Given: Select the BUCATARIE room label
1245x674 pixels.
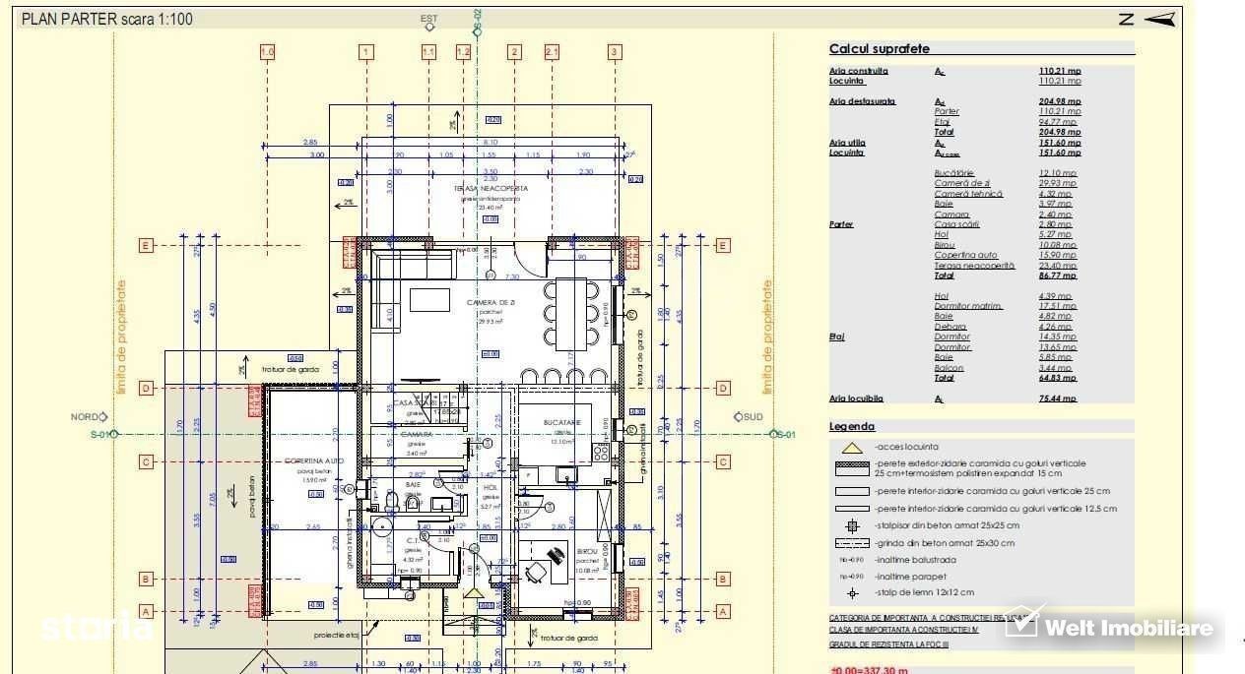Looking at the screenshot, I should tap(561, 422).
